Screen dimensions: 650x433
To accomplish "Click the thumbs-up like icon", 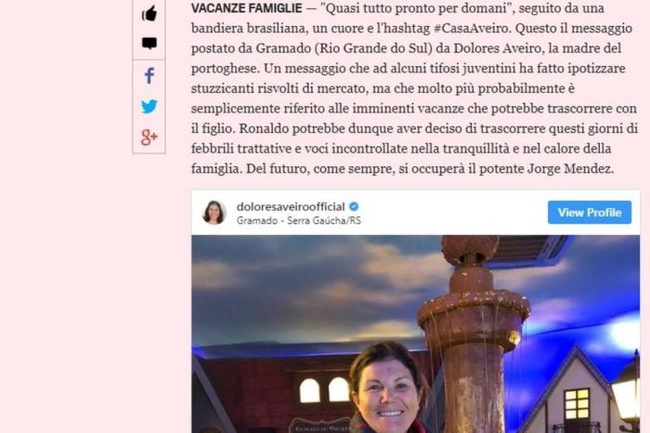I will (x=149, y=13).
